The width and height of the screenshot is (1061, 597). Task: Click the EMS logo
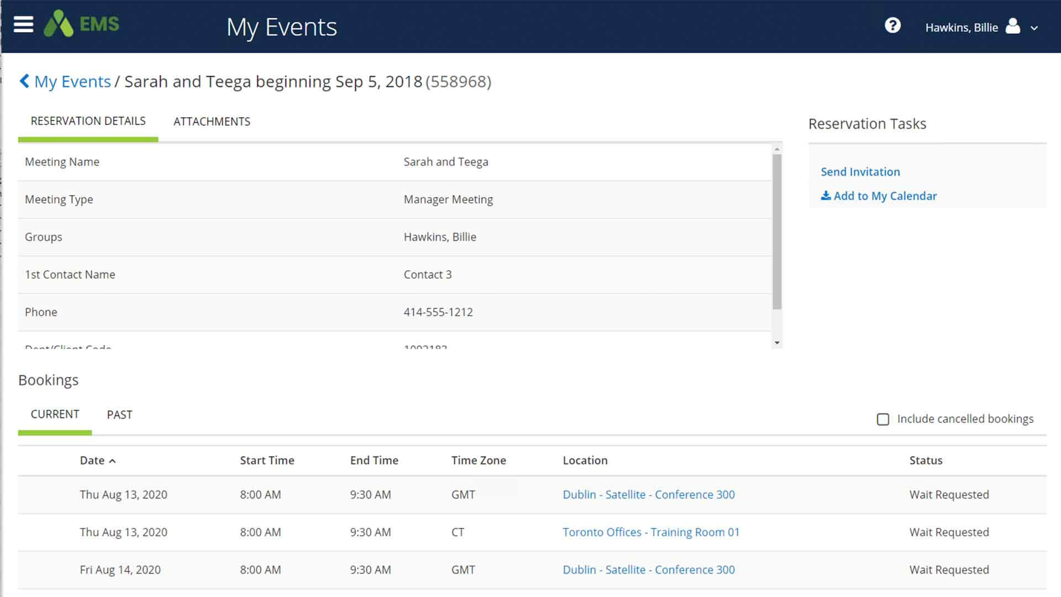pos(82,24)
